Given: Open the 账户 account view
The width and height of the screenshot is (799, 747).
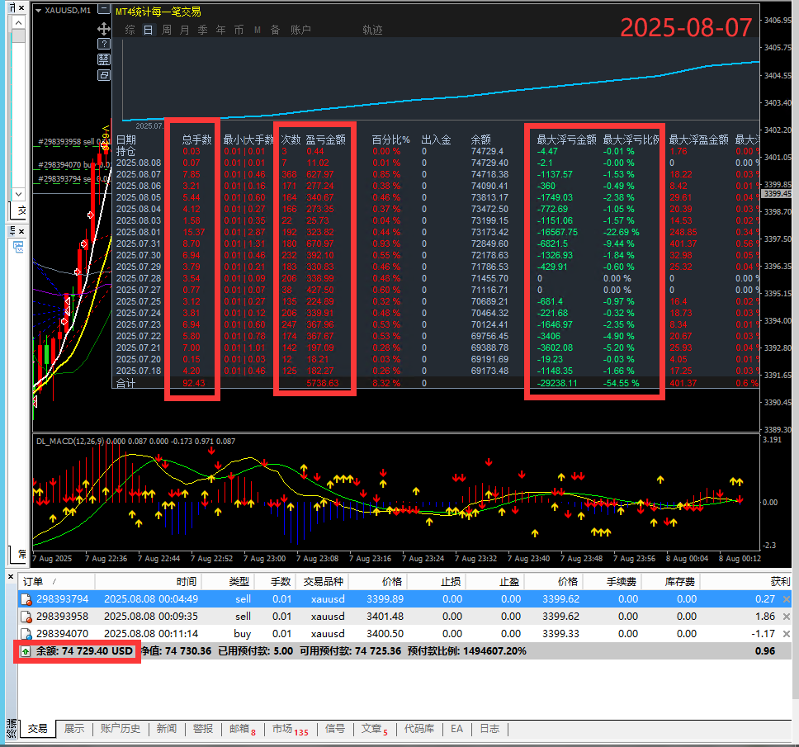Looking at the screenshot, I should [300, 30].
